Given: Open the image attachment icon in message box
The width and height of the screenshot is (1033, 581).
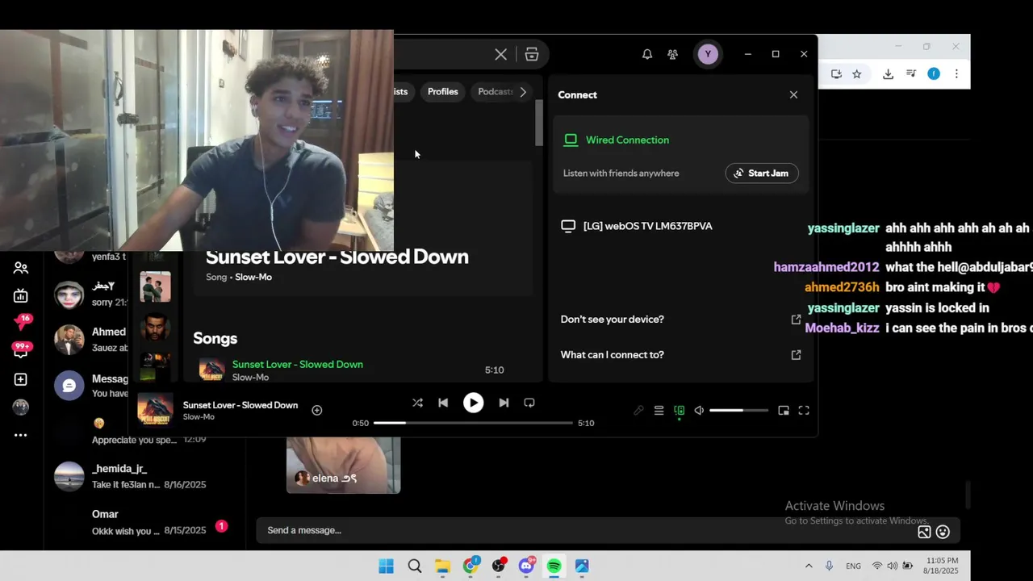Looking at the screenshot, I should [x=924, y=532].
